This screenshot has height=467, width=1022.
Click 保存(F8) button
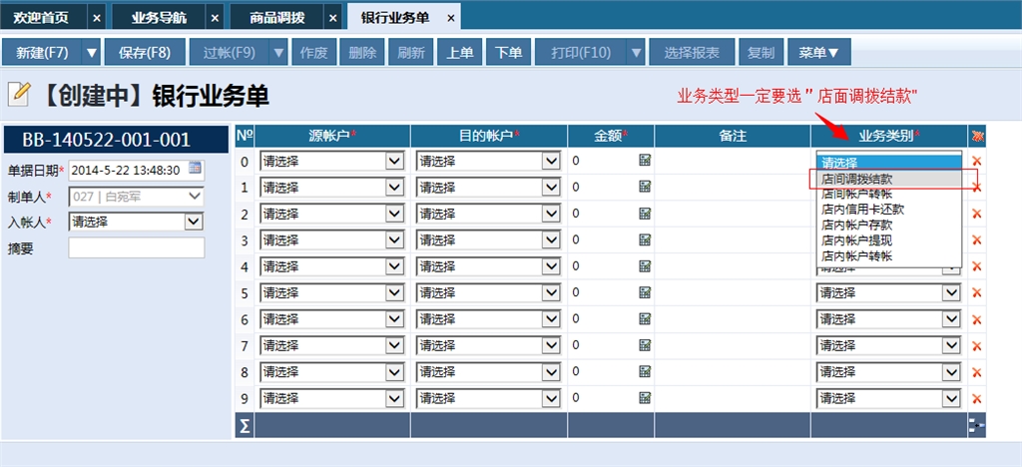[x=145, y=53]
